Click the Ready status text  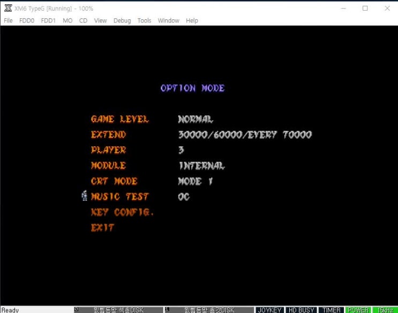[10, 310]
